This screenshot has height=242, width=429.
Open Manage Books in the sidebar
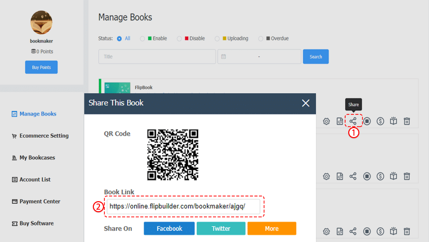point(34,114)
